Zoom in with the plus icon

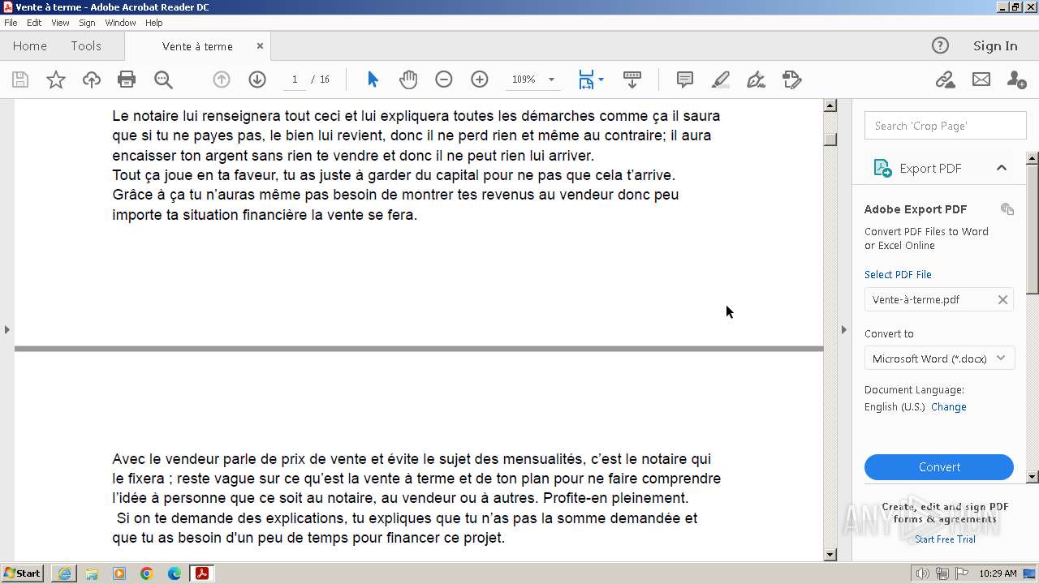pos(480,79)
